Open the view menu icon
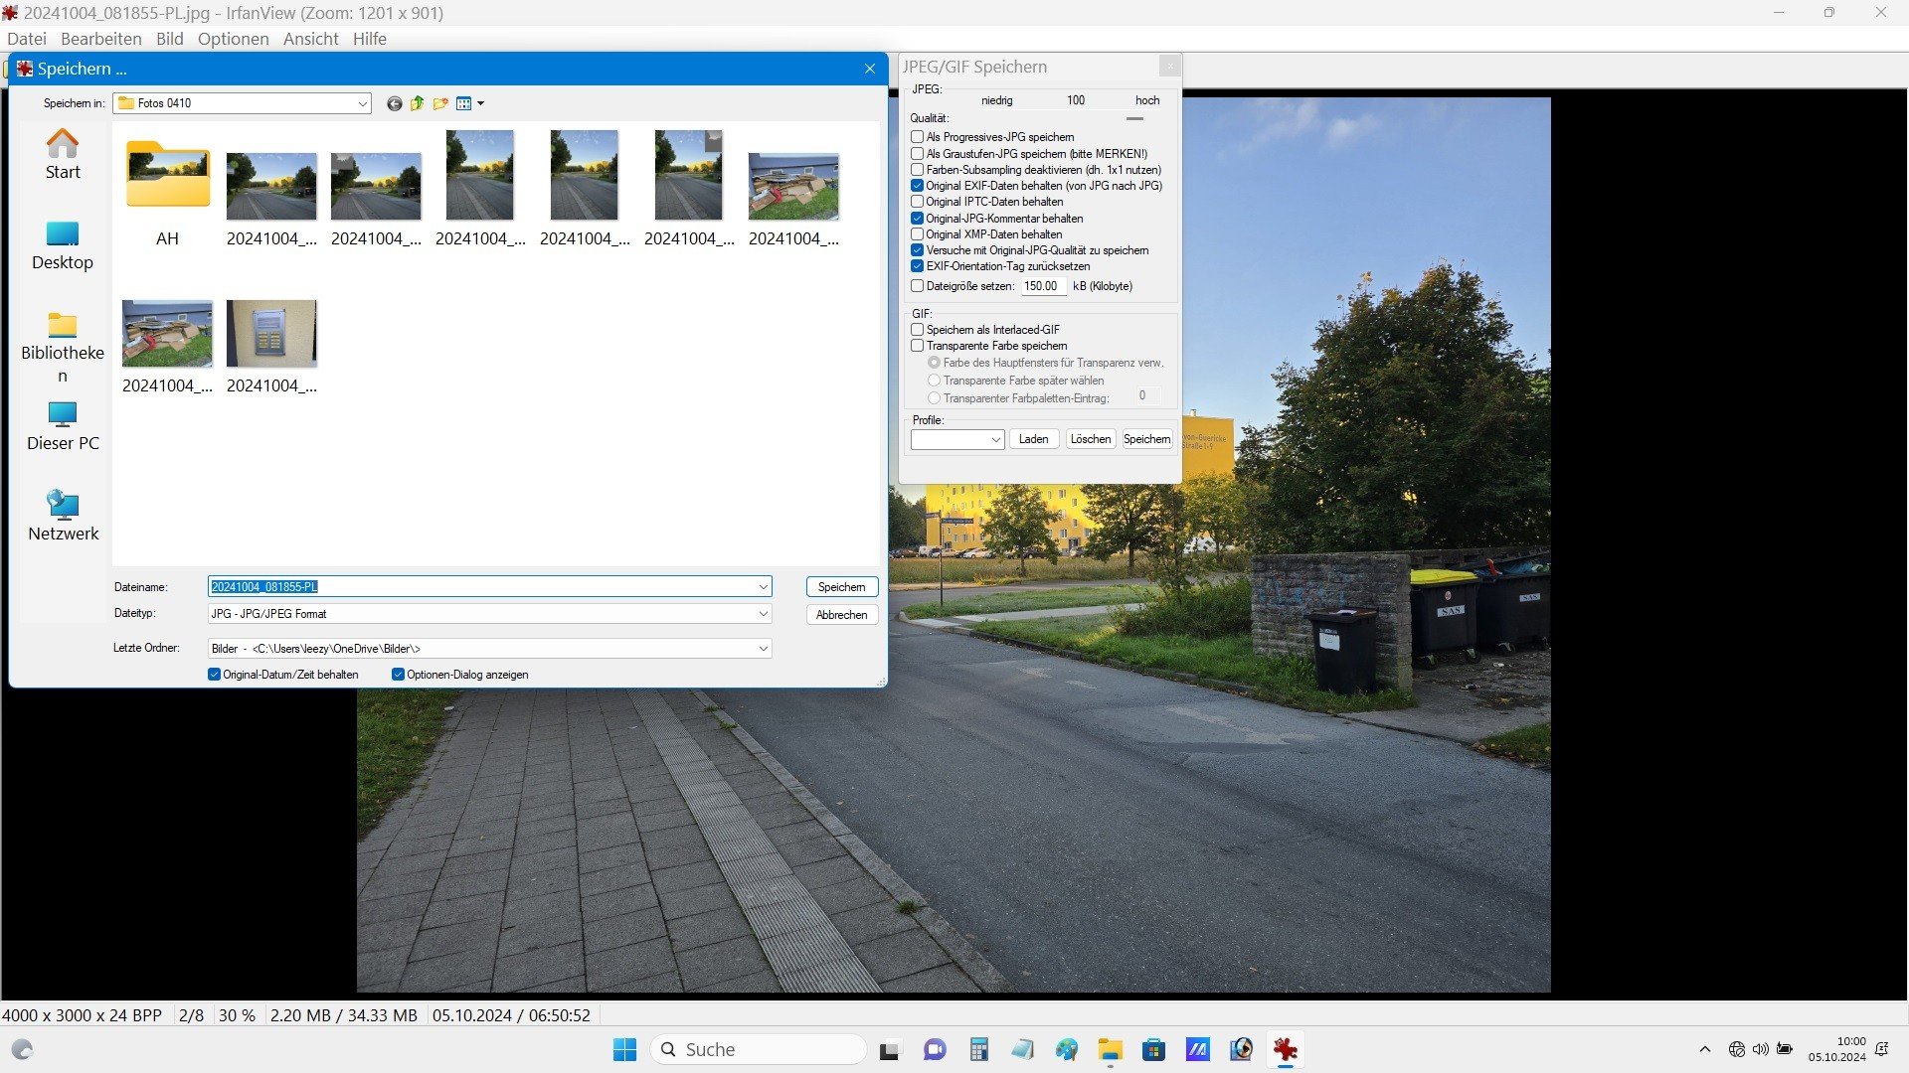Viewport: 1909px width, 1073px height. 468,103
